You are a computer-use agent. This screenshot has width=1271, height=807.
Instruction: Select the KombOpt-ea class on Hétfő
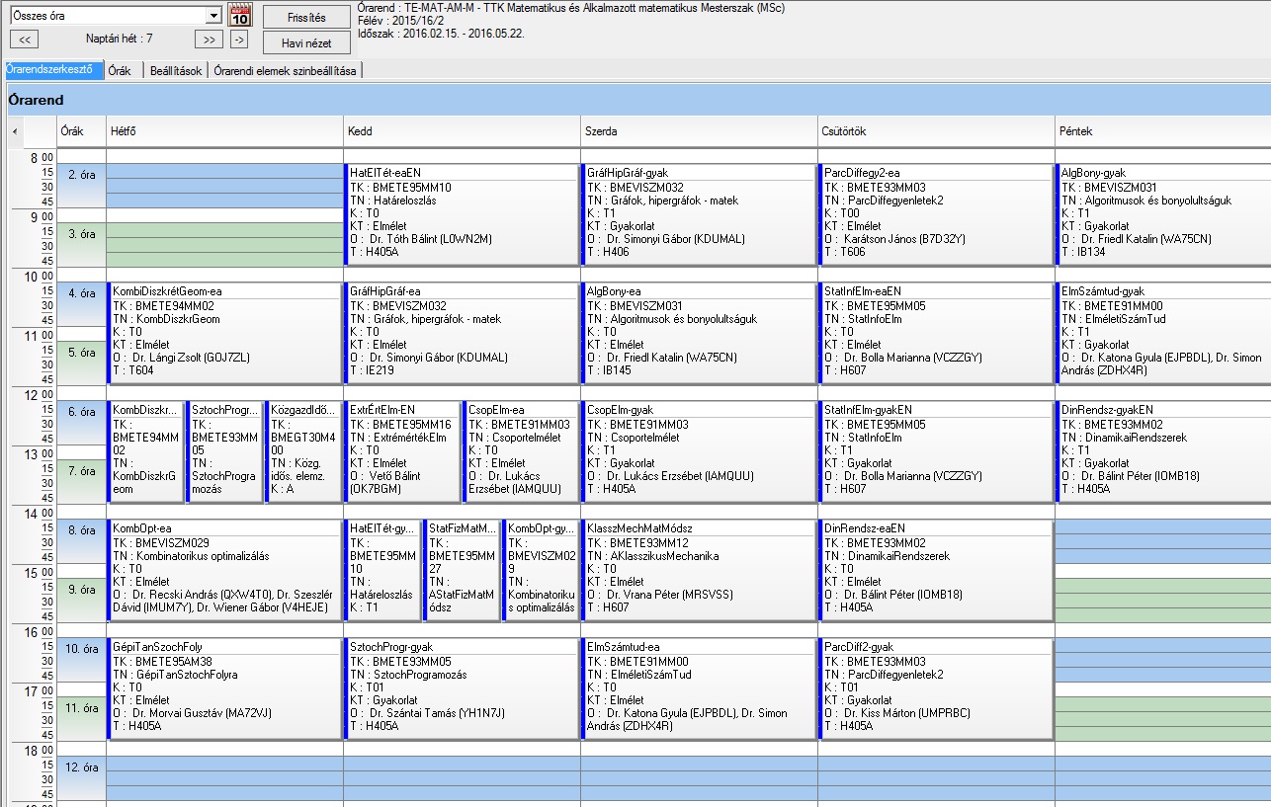224,570
